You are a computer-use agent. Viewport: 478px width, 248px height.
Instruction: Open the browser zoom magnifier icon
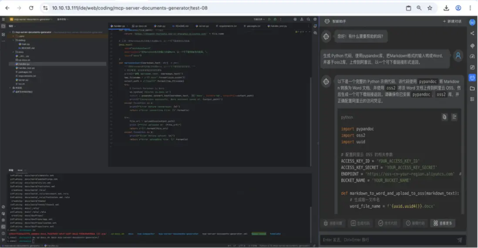[x=419, y=8]
